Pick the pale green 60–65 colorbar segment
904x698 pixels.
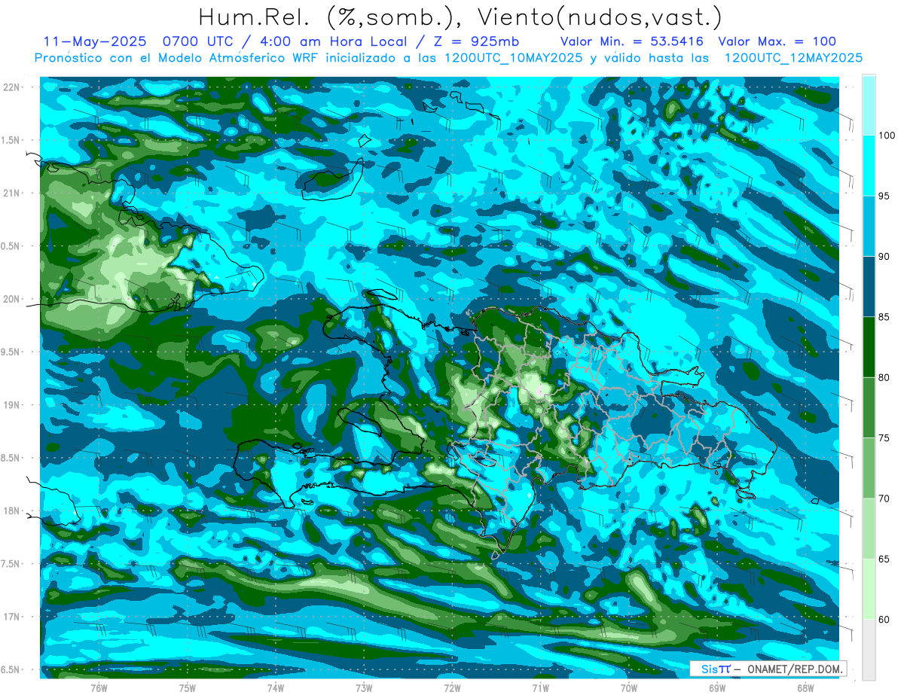pos(869,589)
